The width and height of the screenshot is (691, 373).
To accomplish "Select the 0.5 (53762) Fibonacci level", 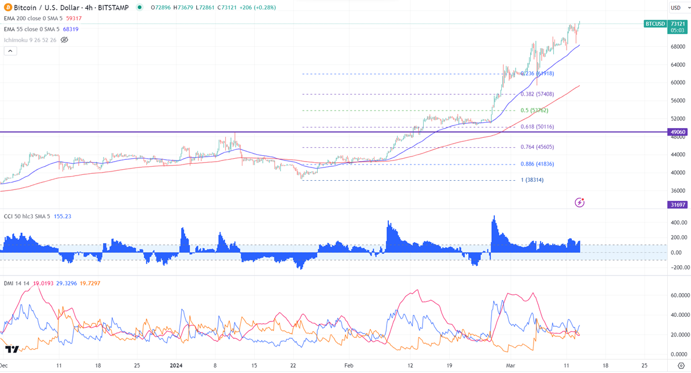I will click(535, 111).
